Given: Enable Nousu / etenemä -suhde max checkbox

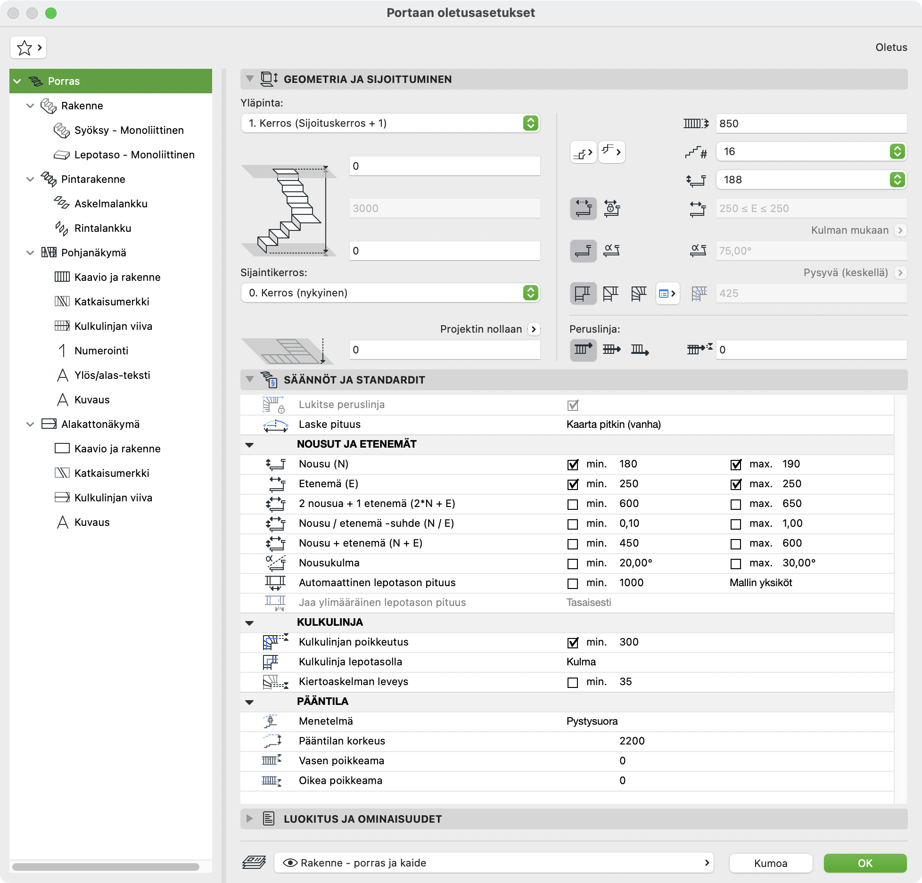Looking at the screenshot, I should (736, 524).
